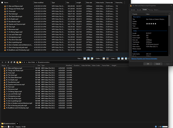Sort by Frame Rate column in lower pane

pos(106,66)
